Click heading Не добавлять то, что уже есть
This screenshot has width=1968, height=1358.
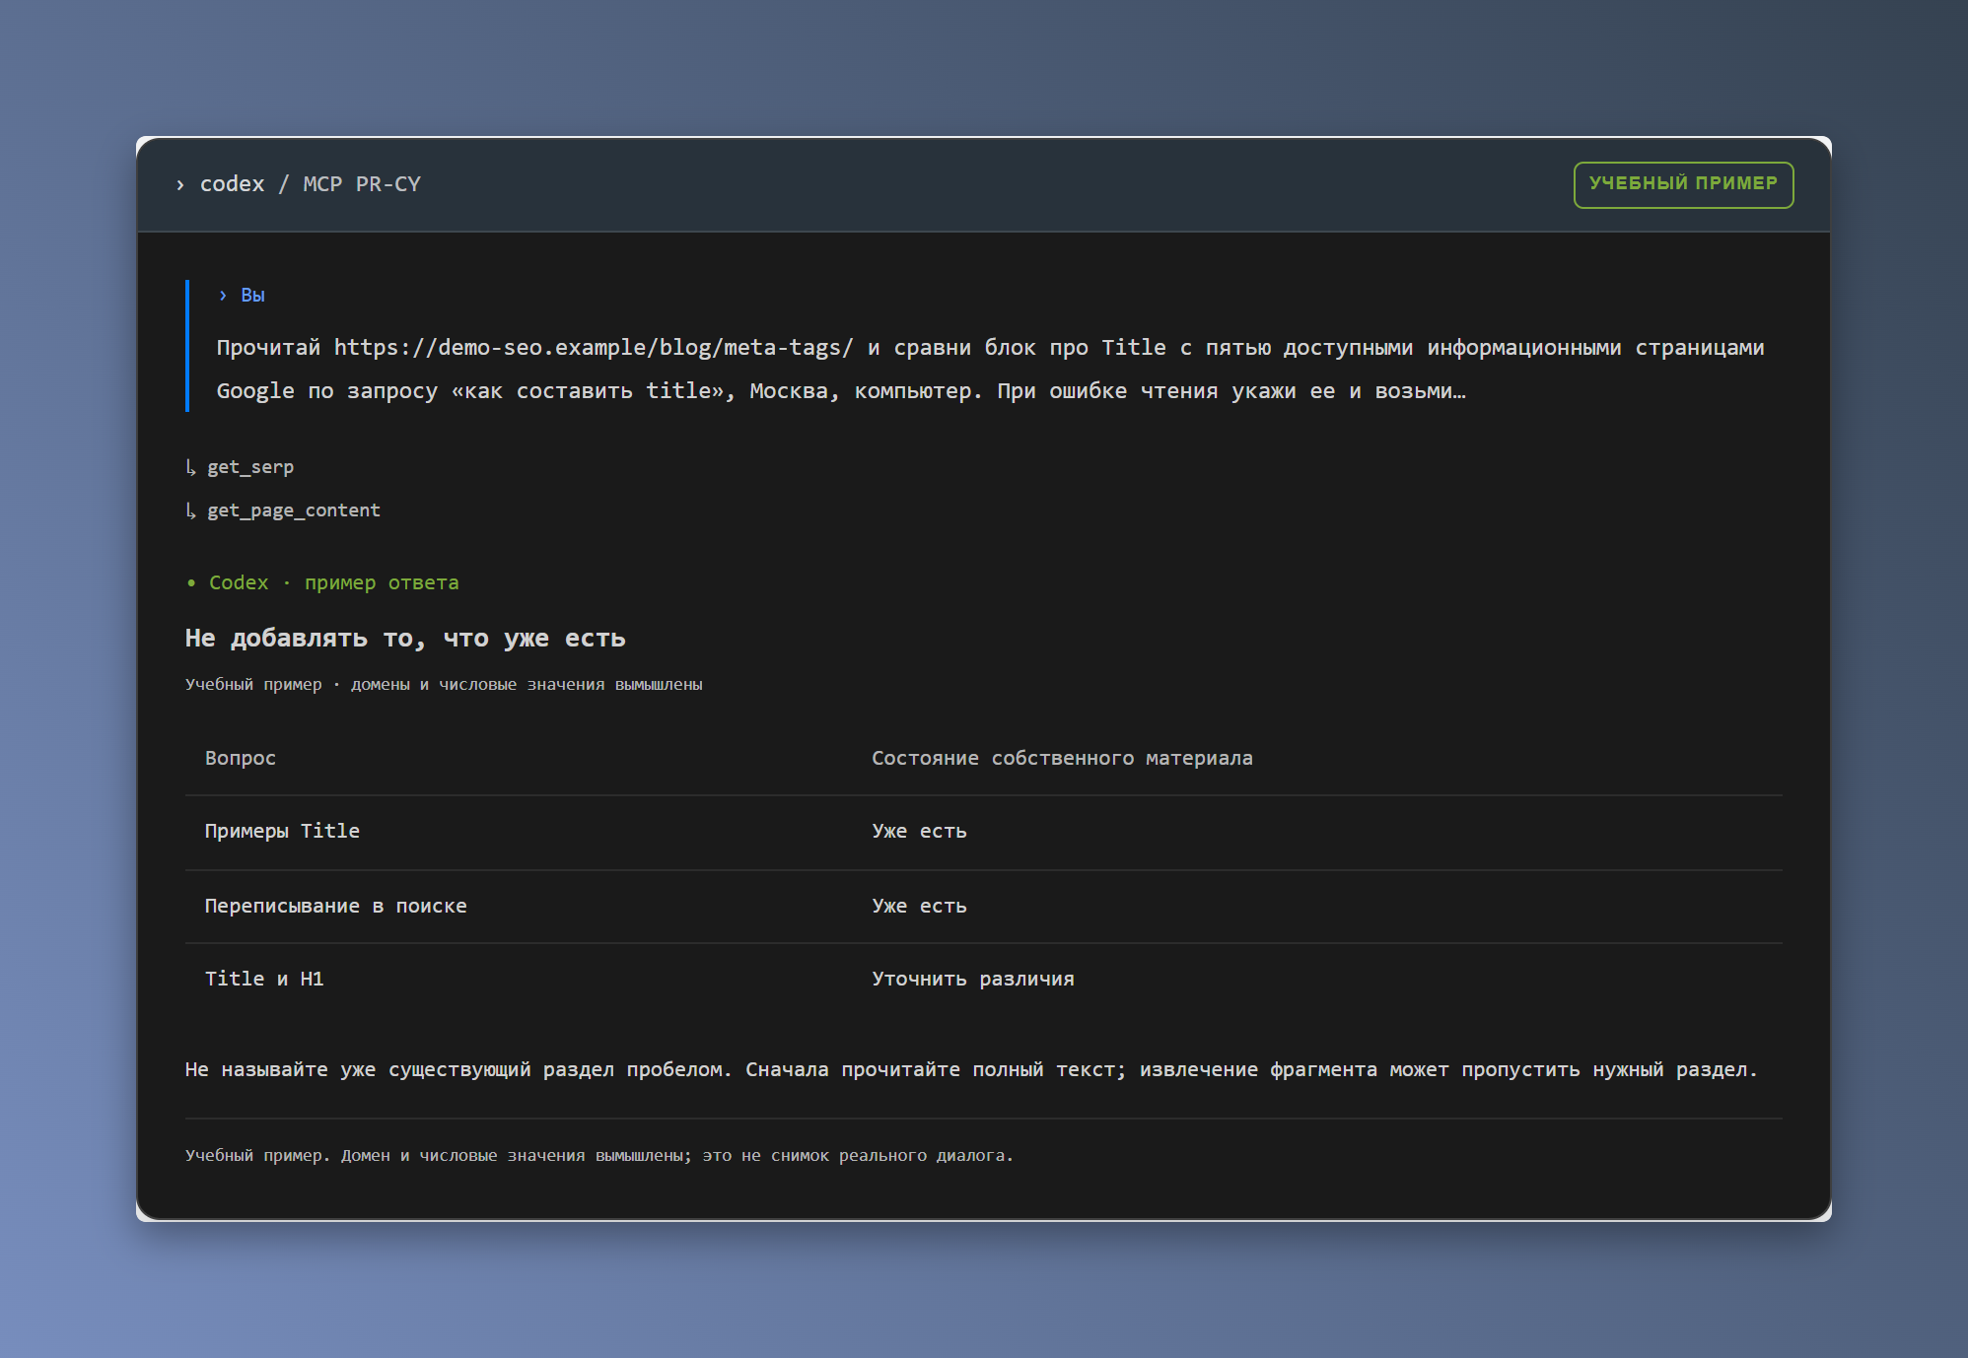405,639
